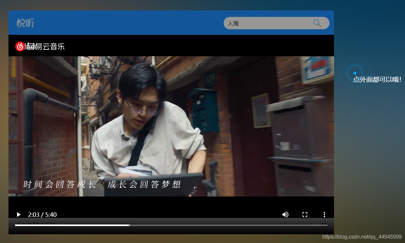
Task: Click the glowing blue dot outside player
Action: pyautogui.click(x=355, y=73)
